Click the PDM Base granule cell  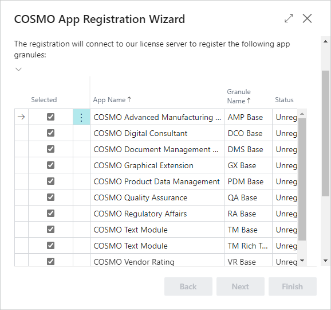[x=249, y=181]
